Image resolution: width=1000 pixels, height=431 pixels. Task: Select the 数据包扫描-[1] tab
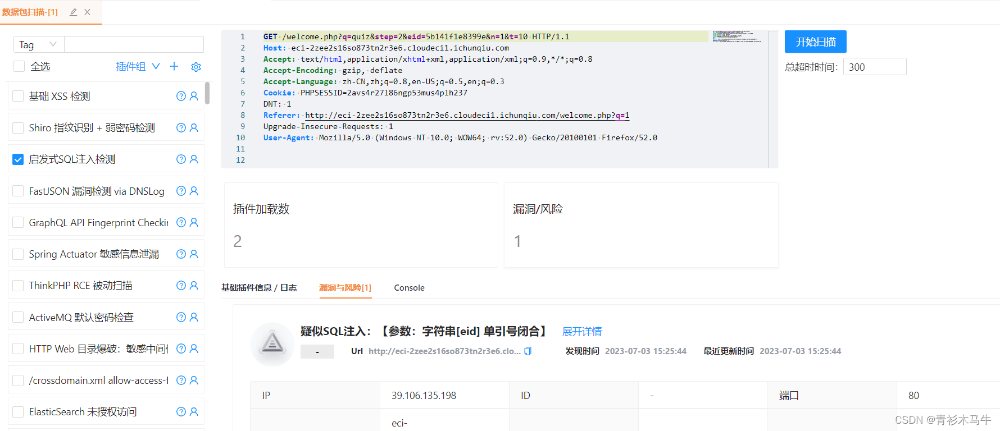(x=30, y=12)
